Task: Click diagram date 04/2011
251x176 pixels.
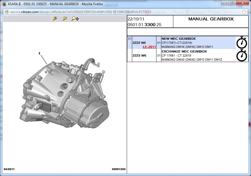Action: (x=9, y=169)
